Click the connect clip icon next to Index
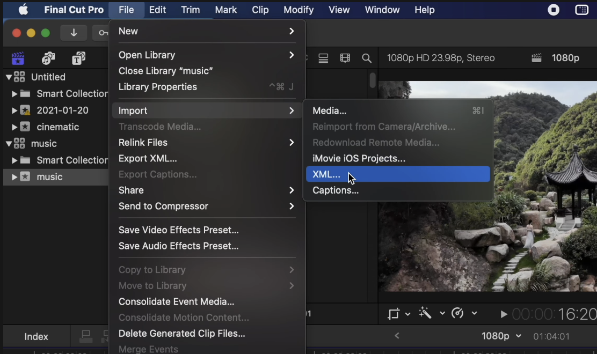 (x=86, y=336)
